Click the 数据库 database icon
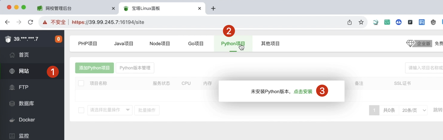 click(x=12, y=104)
